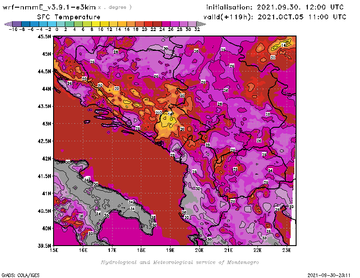Click the latitude label '42.5N'
This screenshot has width=360, height=278.
[44, 141]
